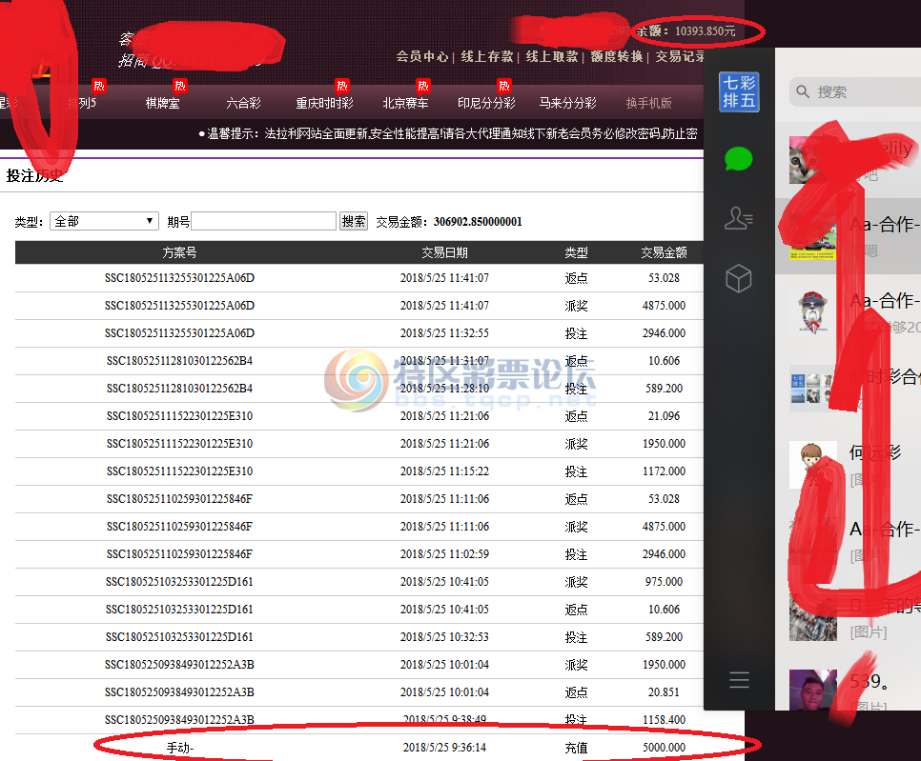Click amount 20.851 cell

[x=664, y=691]
